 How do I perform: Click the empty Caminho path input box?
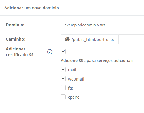[x=131, y=39]
